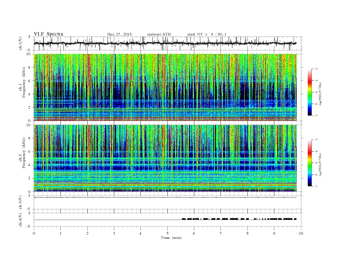Click the date "Dec. 27, 2015"
Viewport: 339px width, 262px height.
(119, 34)
